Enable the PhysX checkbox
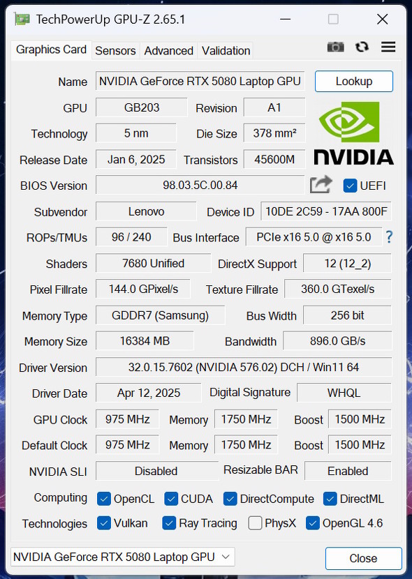 [x=255, y=522]
